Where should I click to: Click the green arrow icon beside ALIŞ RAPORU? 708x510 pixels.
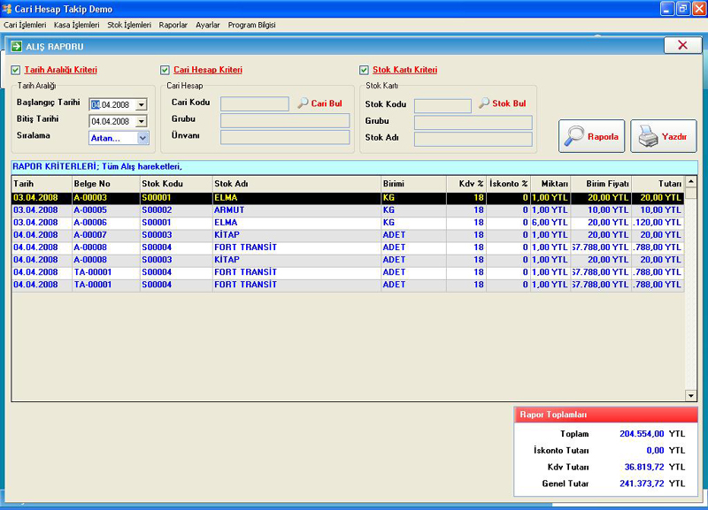pos(16,46)
